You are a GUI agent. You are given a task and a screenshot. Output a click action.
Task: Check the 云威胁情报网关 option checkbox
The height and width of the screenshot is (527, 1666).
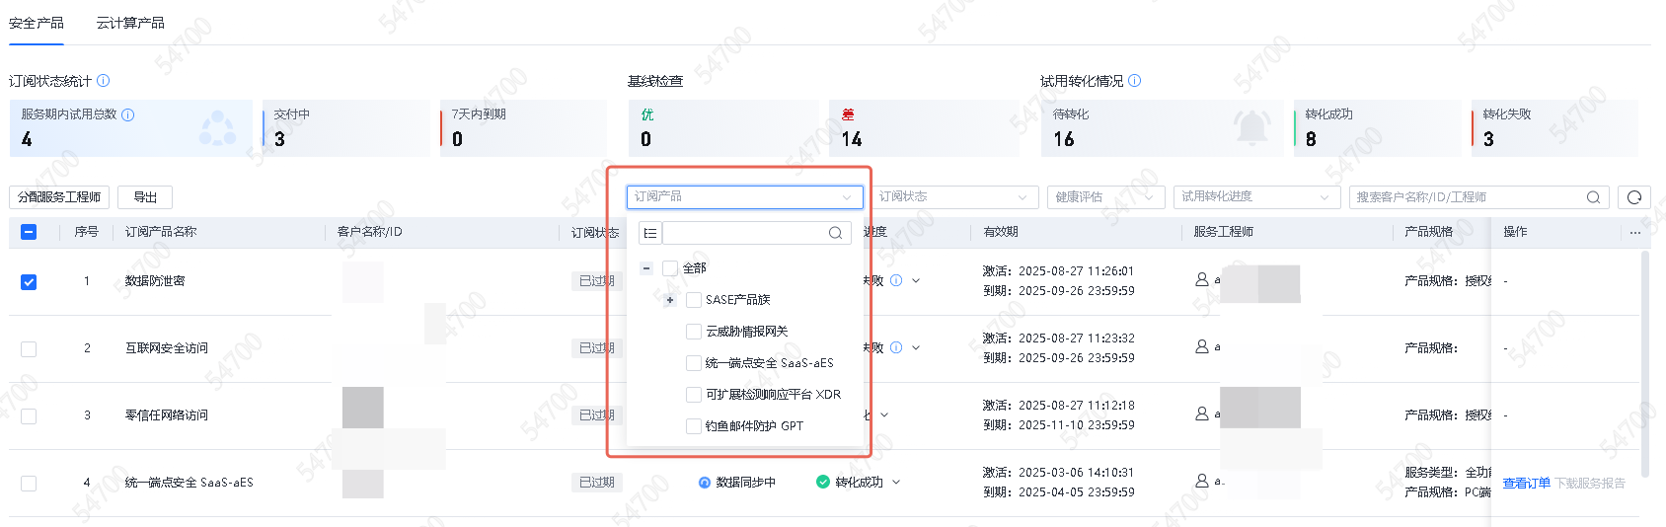click(694, 332)
